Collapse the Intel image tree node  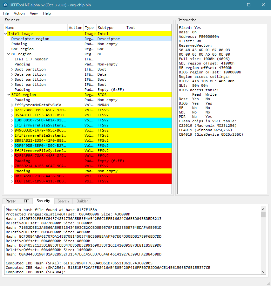[x=5, y=34]
